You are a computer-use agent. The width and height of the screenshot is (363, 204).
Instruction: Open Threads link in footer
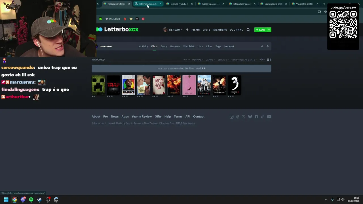click(238, 117)
